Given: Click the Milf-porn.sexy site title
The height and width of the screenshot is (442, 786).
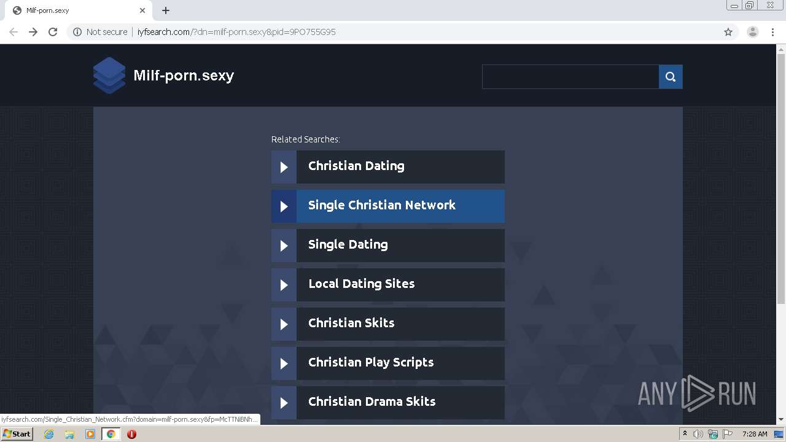Looking at the screenshot, I should [x=184, y=76].
